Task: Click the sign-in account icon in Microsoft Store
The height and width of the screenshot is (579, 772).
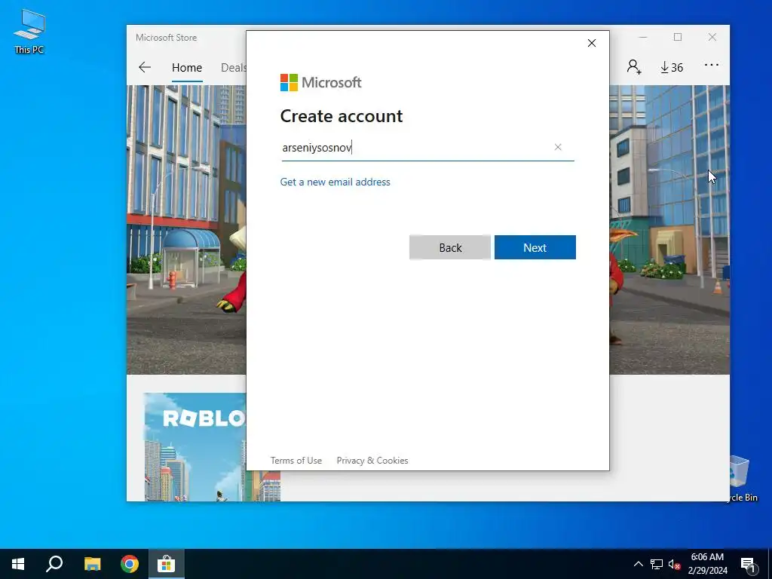Action: pos(633,67)
